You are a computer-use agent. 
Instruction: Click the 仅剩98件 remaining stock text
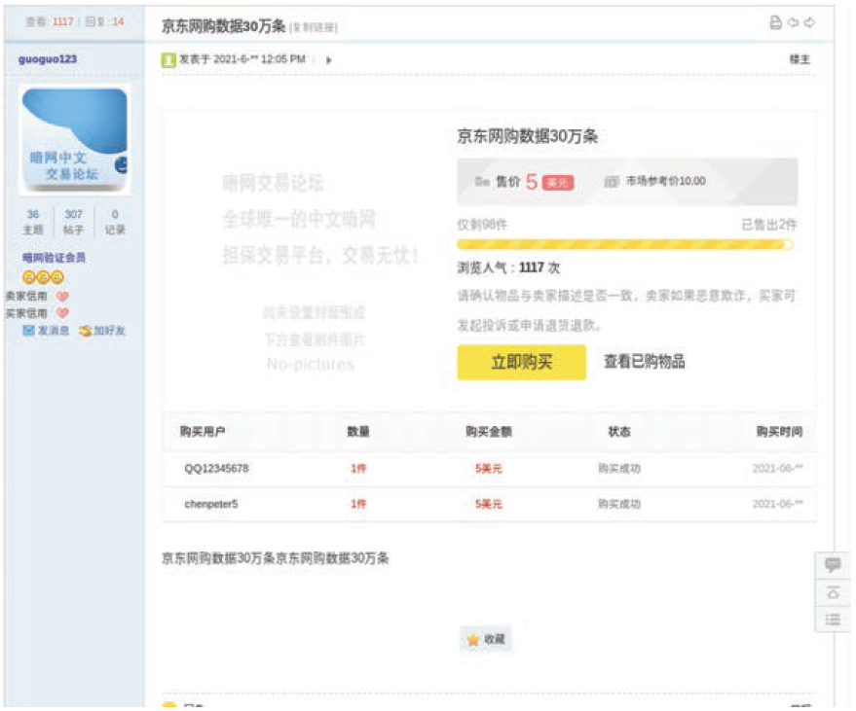tap(482, 225)
